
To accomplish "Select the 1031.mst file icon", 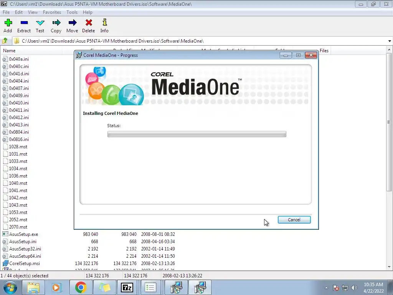I will pos(5,154).
